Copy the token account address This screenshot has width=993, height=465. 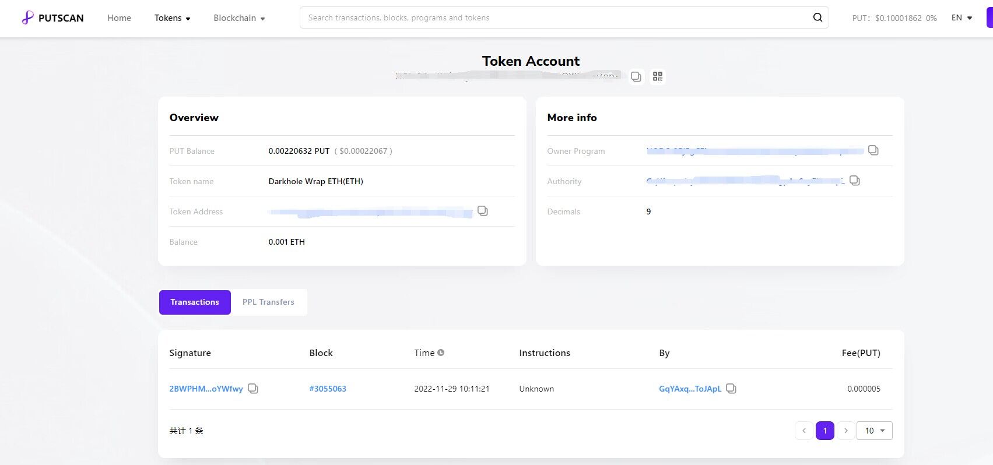coord(636,77)
